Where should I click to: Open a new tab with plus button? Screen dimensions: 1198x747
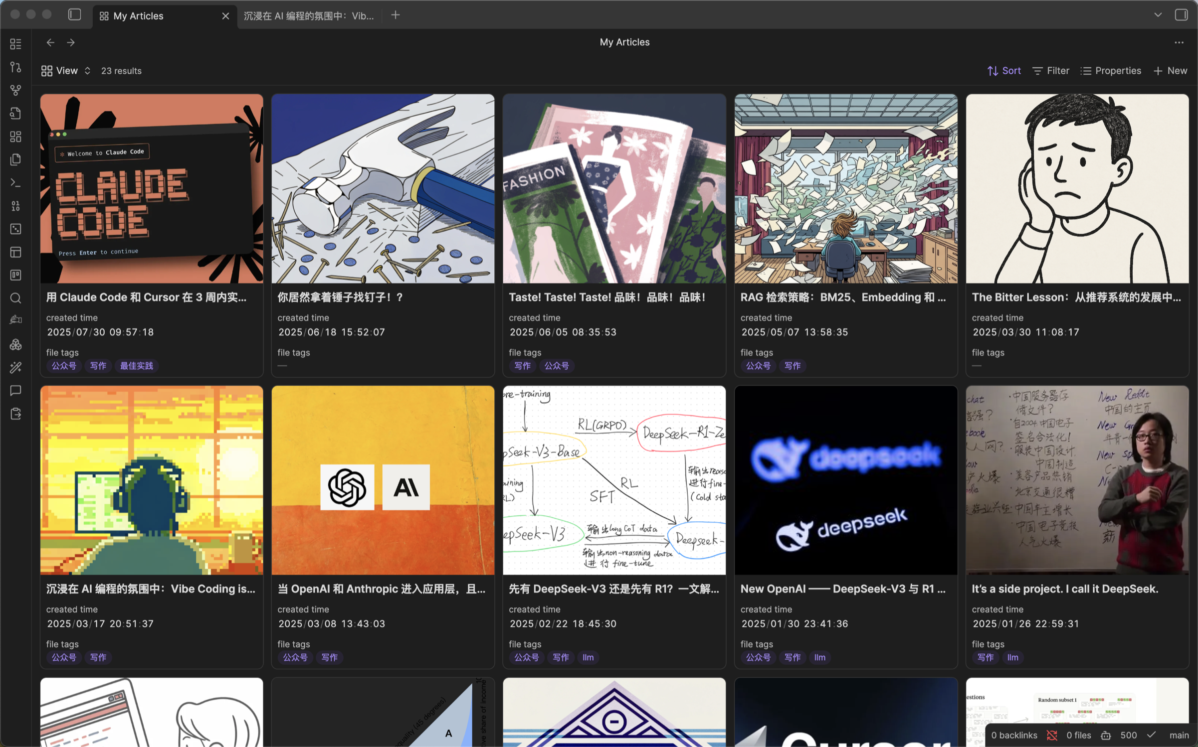click(x=396, y=15)
